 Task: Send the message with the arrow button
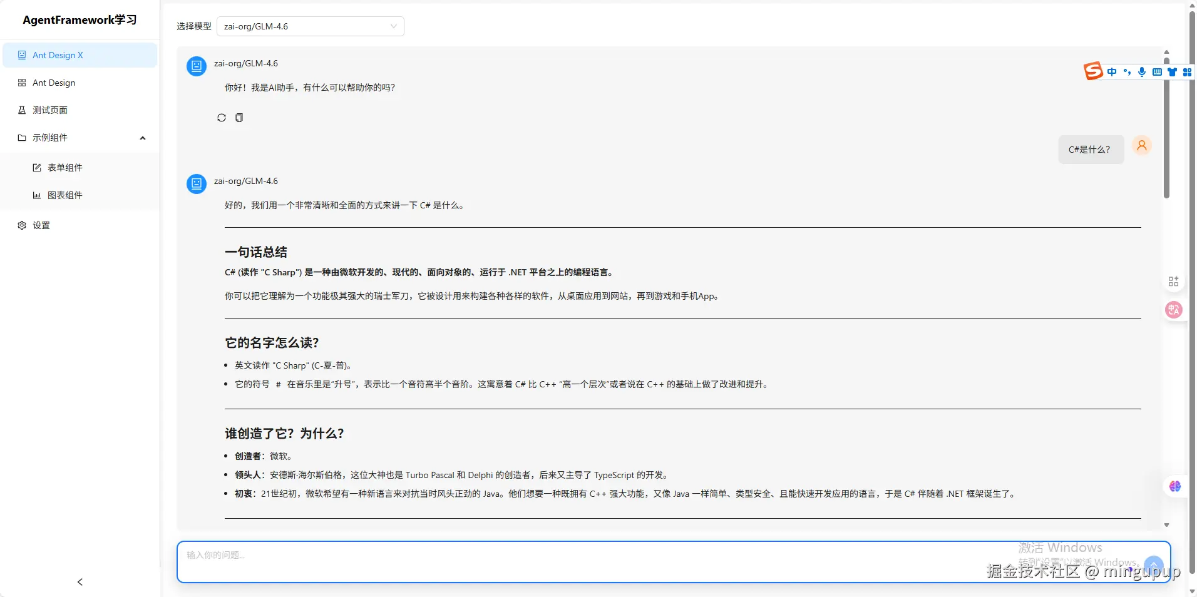1154,566
